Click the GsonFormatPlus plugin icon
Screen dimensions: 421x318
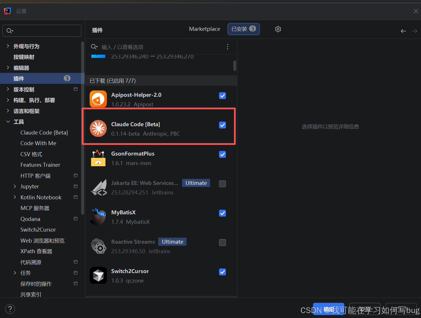click(98, 158)
